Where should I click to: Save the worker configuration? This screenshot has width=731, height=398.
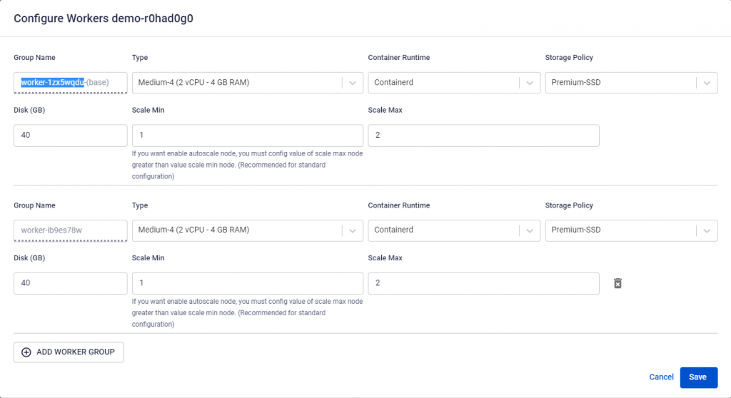(698, 377)
